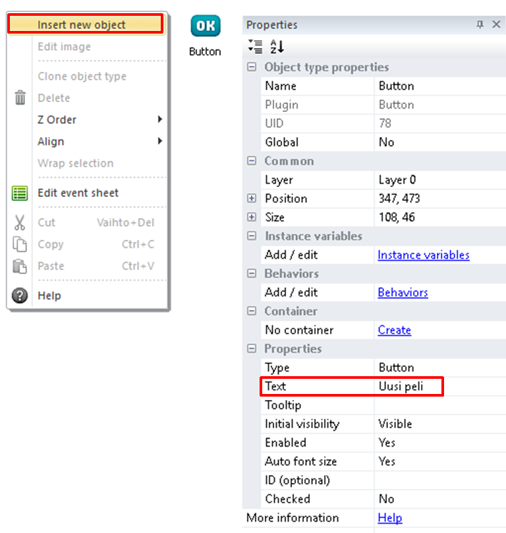Change the Initial visibility value Visible

pos(395,424)
